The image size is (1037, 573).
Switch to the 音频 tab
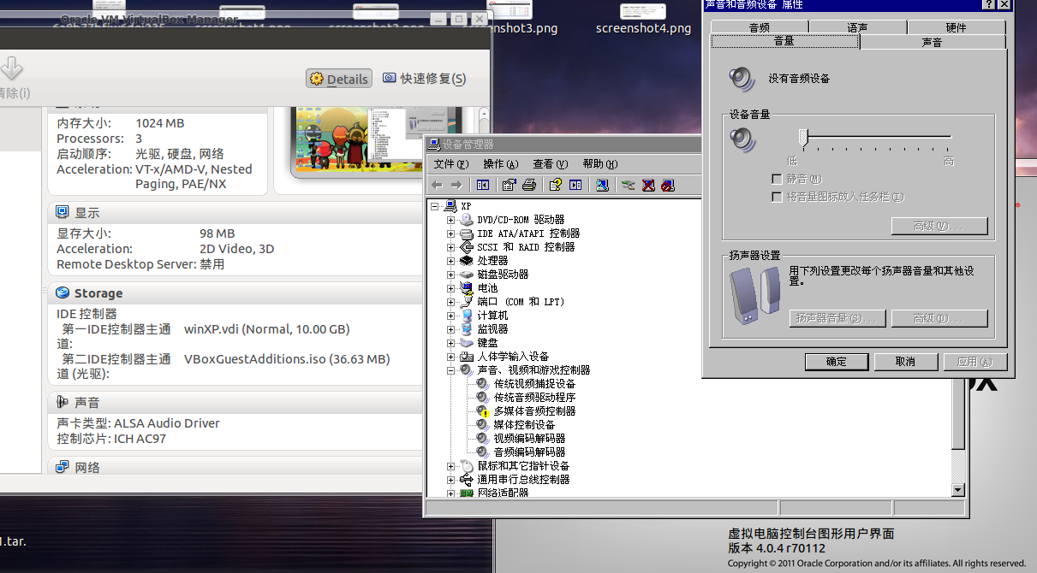pyautogui.click(x=760, y=27)
